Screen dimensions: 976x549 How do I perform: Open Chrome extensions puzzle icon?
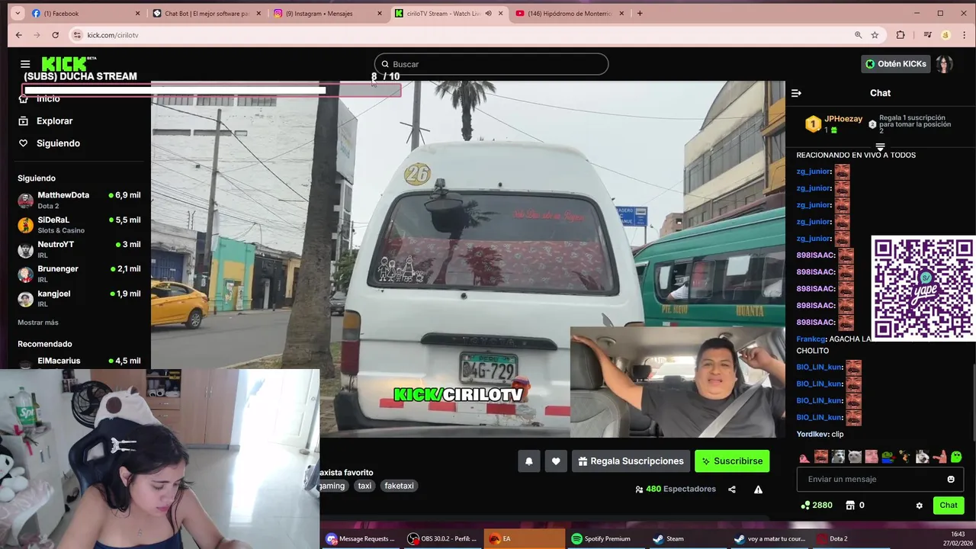[901, 35]
